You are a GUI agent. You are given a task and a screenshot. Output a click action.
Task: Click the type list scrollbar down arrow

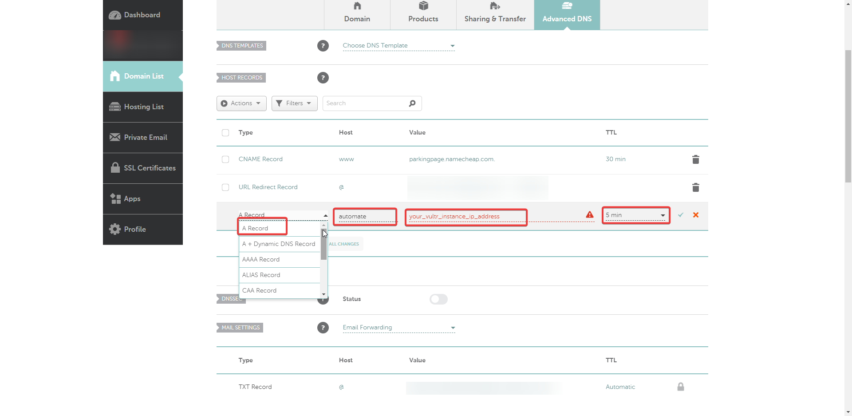point(324,294)
